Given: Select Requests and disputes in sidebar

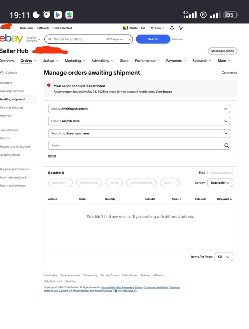Looking at the screenshot, I should [15, 146].
